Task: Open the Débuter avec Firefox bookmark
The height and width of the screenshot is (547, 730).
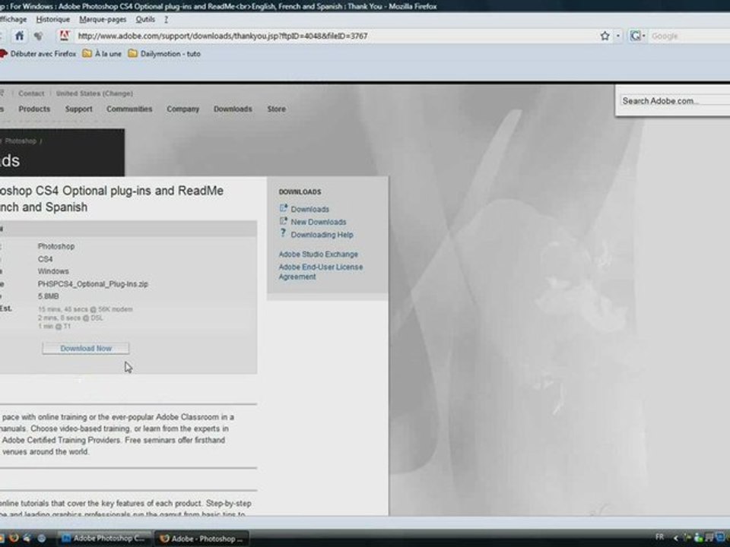Action: [38, 54]
